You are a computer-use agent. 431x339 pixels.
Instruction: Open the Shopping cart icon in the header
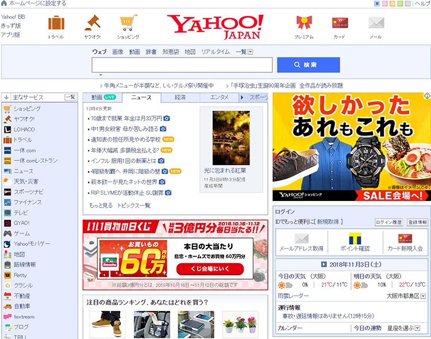point(128,23)
